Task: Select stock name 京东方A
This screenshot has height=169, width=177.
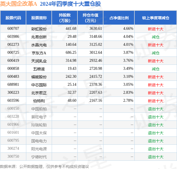Action: [x=39, y=53]
